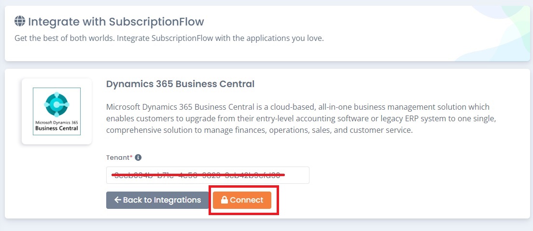Click the left arrow icon in Back button
The height and width of the screenshot is (231, 533).
pos(118,200)
